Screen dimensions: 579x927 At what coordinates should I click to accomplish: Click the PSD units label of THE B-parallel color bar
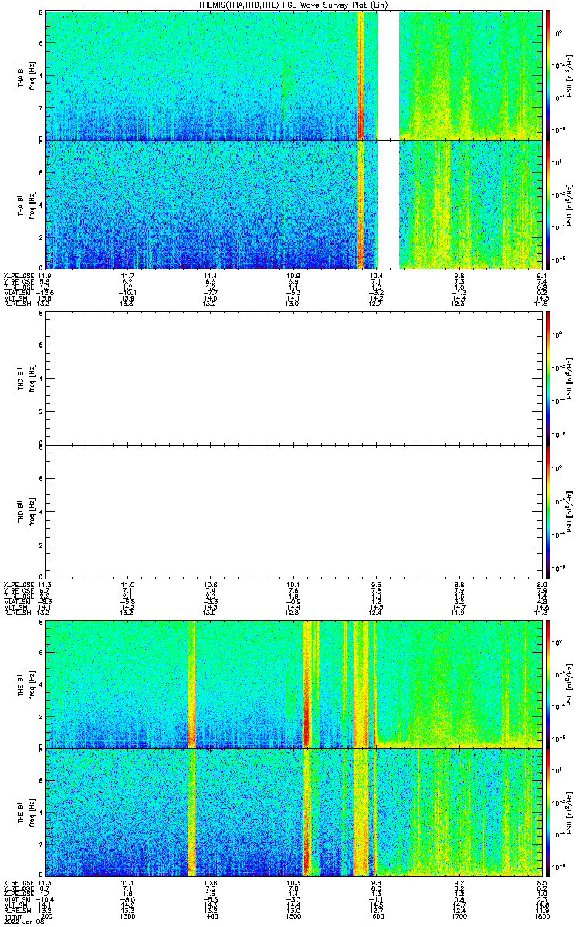(x=569, y=812)
